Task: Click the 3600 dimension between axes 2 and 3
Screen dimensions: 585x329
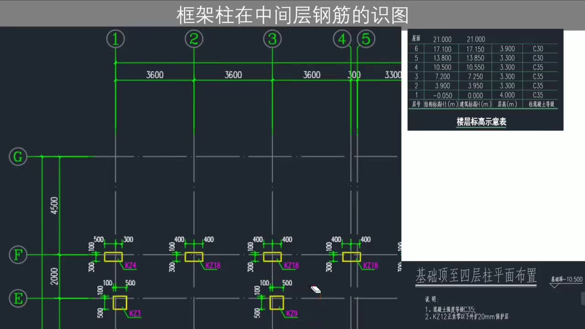Action: (233, 74)
